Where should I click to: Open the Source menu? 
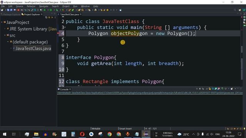tap(20, 6)
